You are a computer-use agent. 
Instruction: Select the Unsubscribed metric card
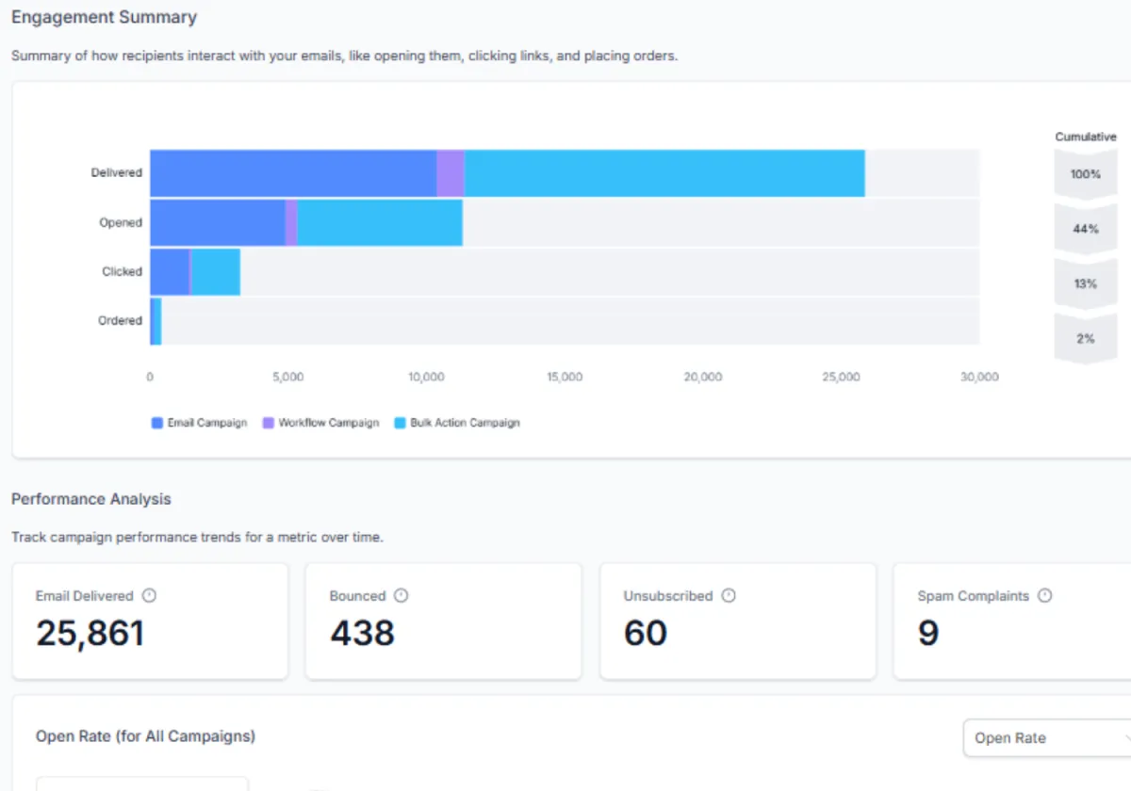point(738,621)
